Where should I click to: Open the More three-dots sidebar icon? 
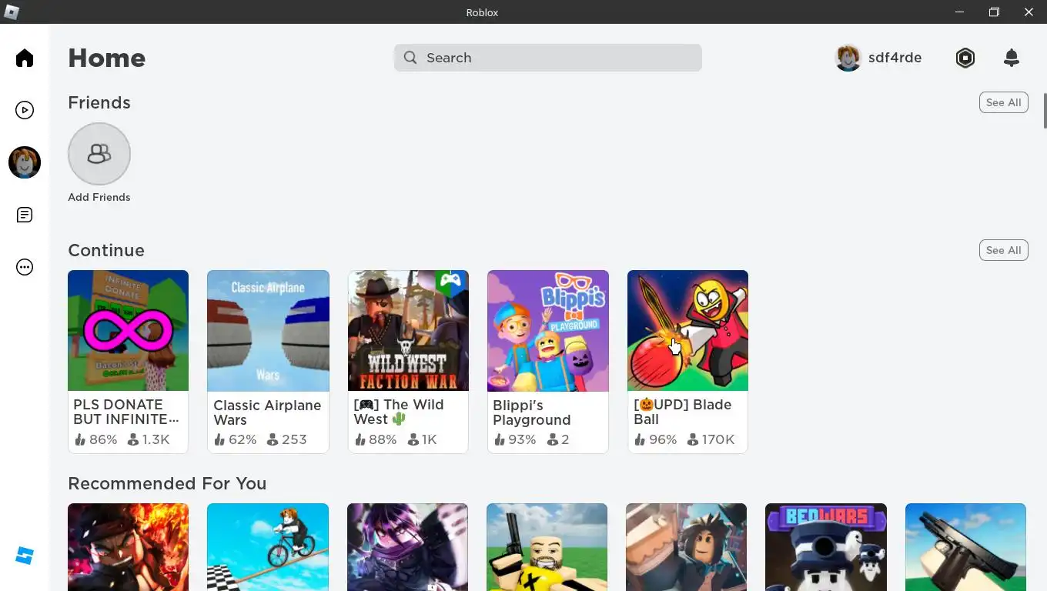tap(25, 267)
